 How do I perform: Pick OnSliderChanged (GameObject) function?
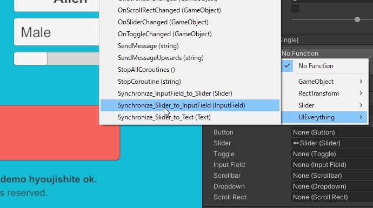(x=190, y=22)
